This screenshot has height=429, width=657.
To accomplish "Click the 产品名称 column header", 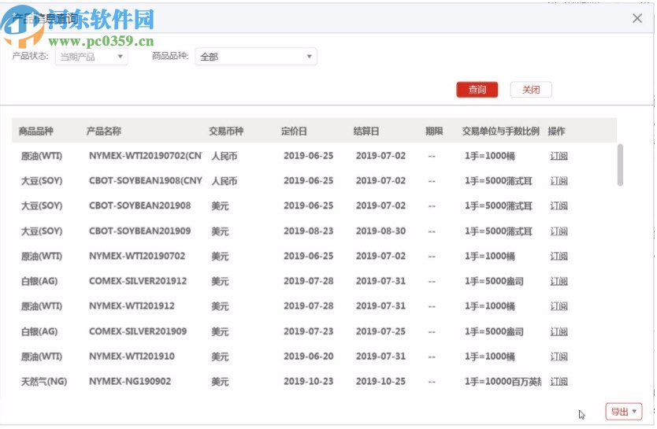I will coord(103,131).
